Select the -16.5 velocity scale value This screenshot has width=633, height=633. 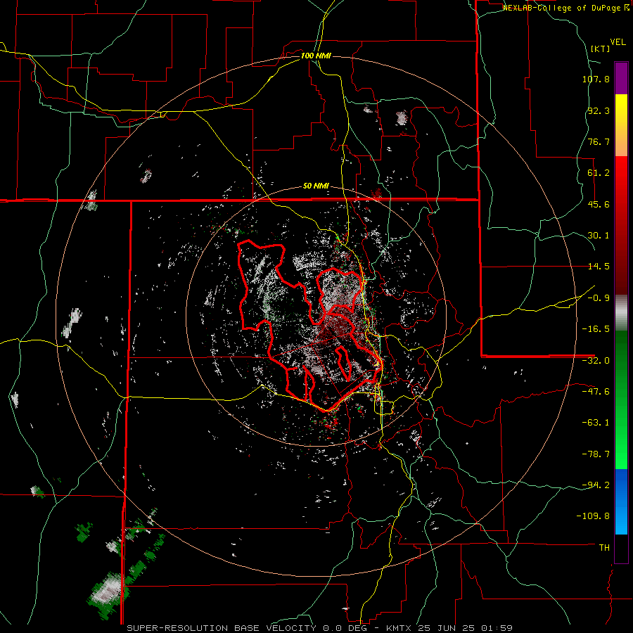[x=596, y=329]
